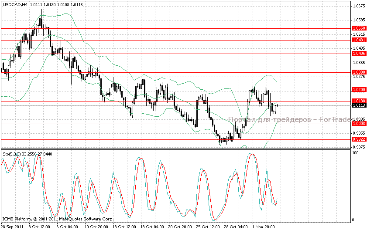This screenshot has width=367, height=230.
Task: Click the 28 Sep 2011 date label
Action: (x=13, y=227)
